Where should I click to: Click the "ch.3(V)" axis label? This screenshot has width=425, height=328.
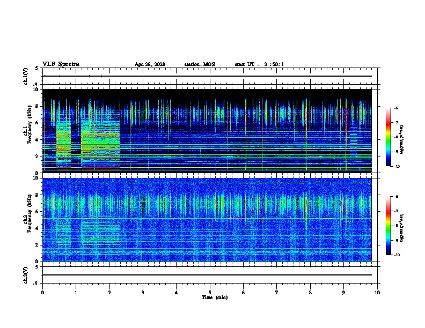26,275
